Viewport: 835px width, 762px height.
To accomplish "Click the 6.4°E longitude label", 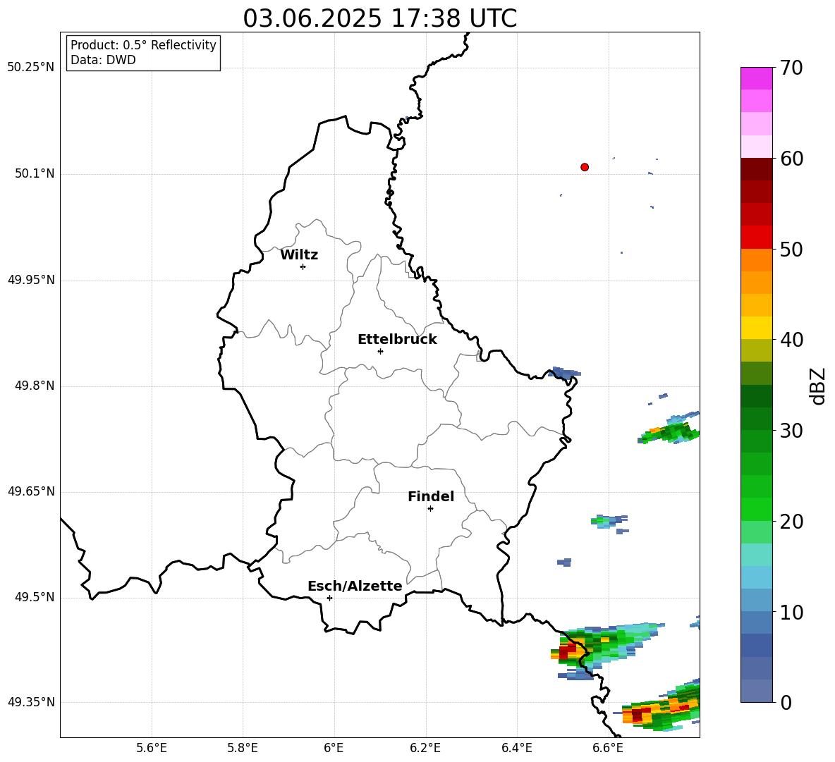I will (x=516, y=748).
